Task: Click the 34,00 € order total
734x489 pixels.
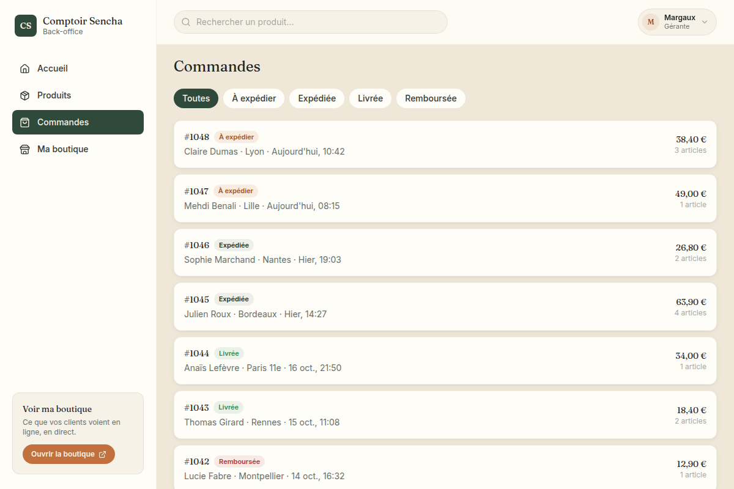Action: tap(691, 356)
